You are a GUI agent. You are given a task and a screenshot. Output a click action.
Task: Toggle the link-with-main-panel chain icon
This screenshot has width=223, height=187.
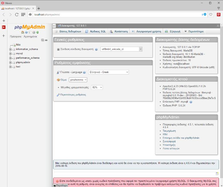click(x=46, y=40)
